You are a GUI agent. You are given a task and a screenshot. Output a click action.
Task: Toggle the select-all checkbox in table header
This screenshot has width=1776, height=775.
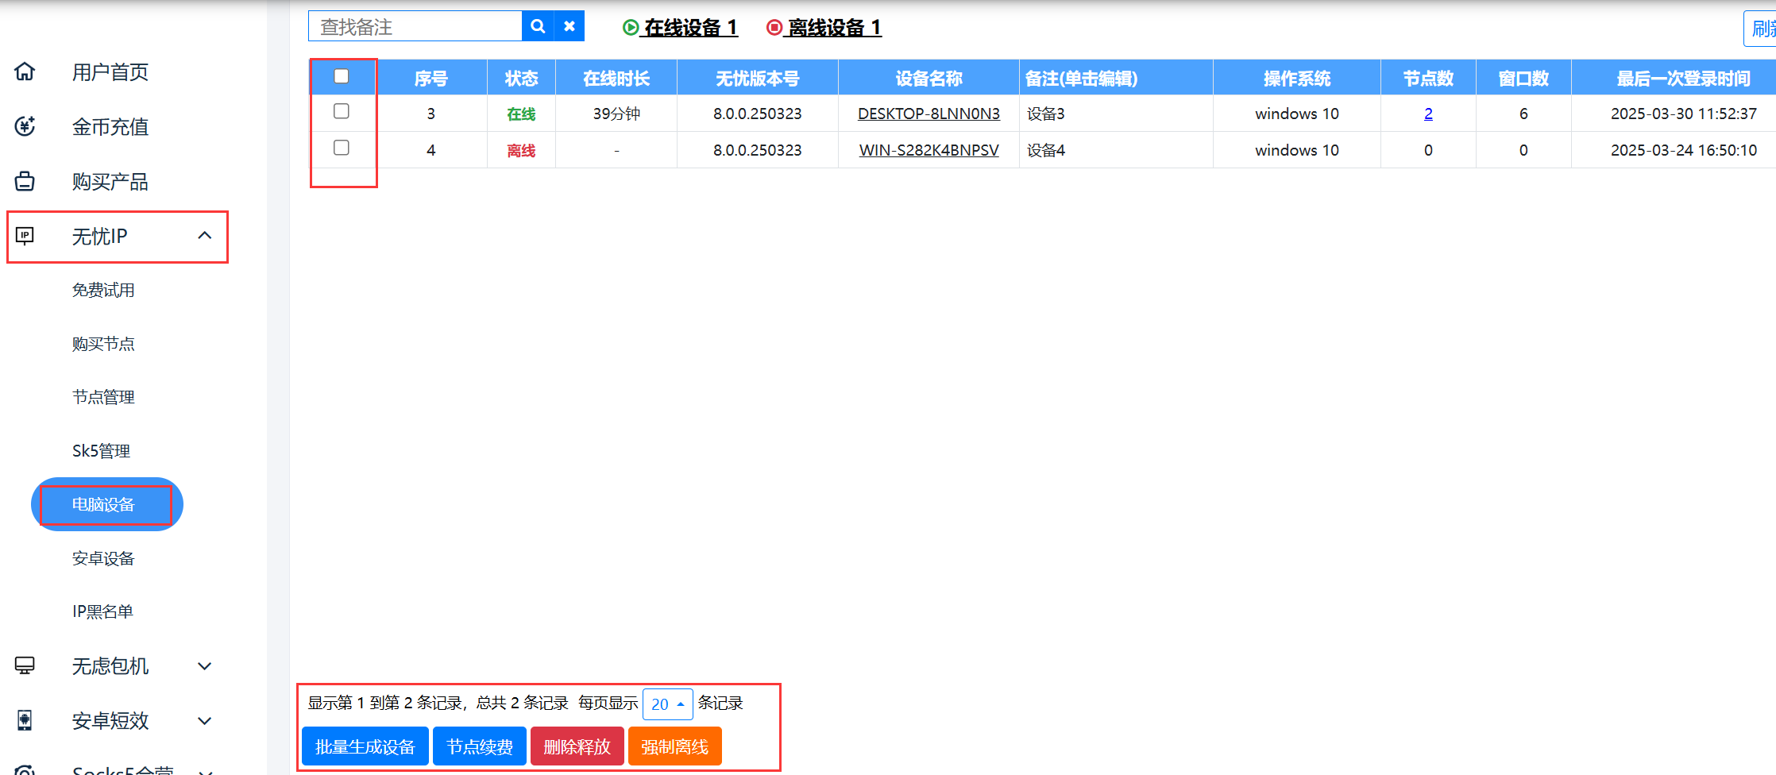(x=342, y=76)
